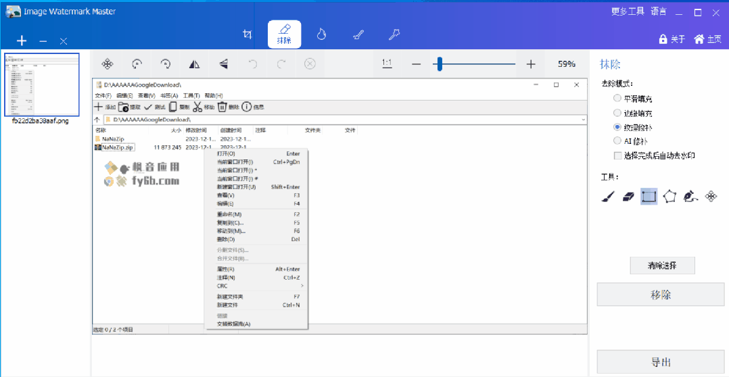The image size is (729, 377).
Task: Click the fb22d2ba38aaf.png file name
Action: (x=40, y=121)
